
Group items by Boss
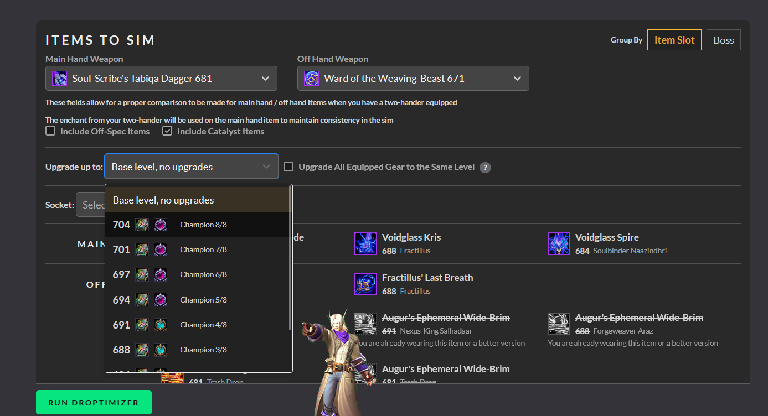point(723,40)
